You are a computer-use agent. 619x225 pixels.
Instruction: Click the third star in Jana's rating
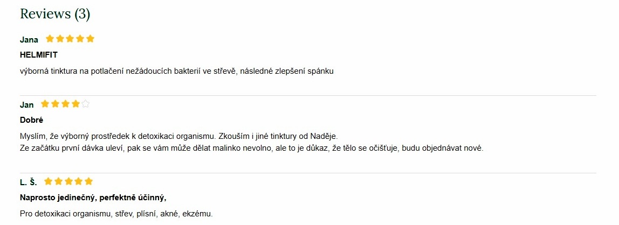[70, 39]
